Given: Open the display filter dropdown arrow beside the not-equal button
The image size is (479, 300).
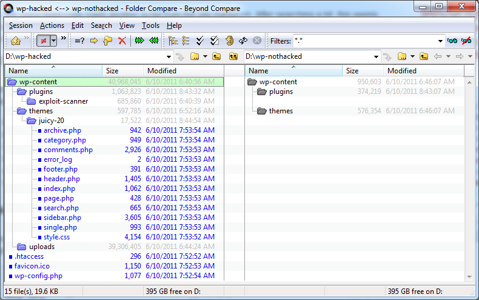Looking at the screenshot, I should pos(53,41).
